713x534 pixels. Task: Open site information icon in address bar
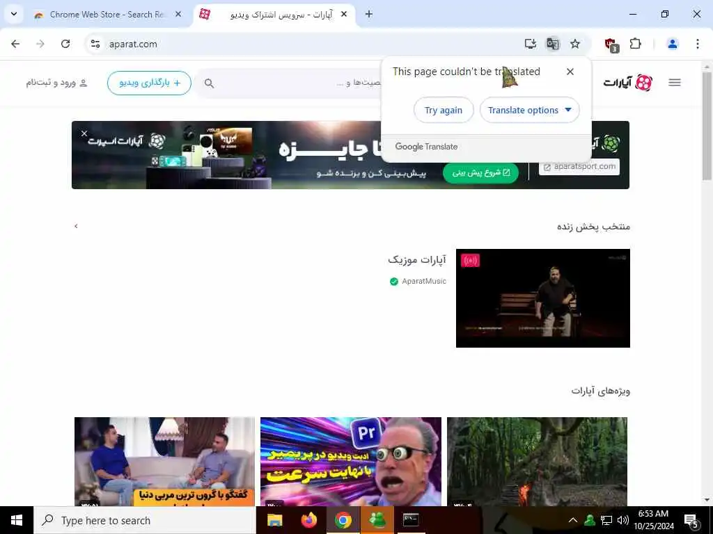[x=95, y=44]
